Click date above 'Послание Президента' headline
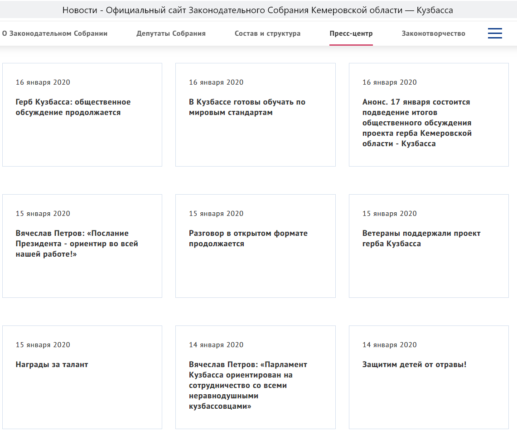Viewport: 517px width, 435px height. point(43,214)
